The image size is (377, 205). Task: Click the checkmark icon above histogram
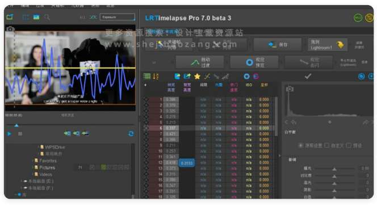(x=308, y=76)
